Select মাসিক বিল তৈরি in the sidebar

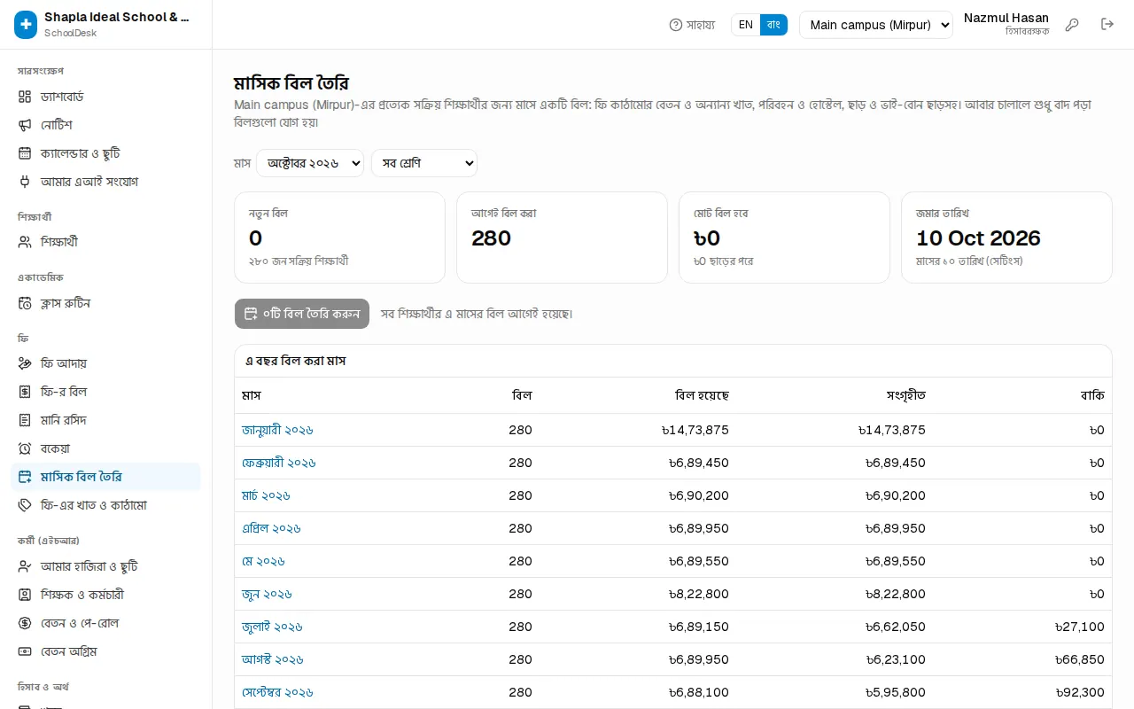(x=105, y=477)
